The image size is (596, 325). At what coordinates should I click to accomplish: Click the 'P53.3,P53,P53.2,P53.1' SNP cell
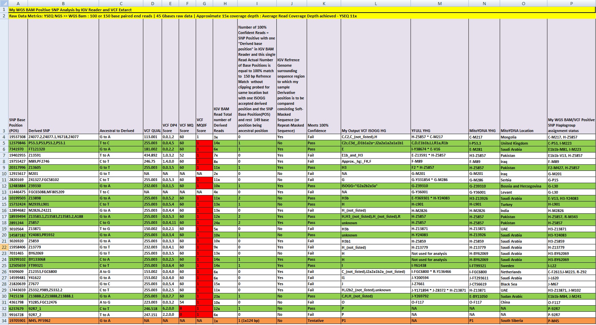pos(63,143)
